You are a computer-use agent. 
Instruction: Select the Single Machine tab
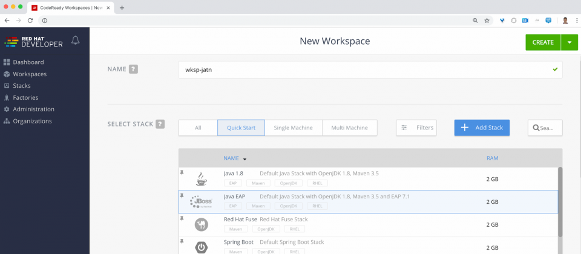click(x=294, y=128)
